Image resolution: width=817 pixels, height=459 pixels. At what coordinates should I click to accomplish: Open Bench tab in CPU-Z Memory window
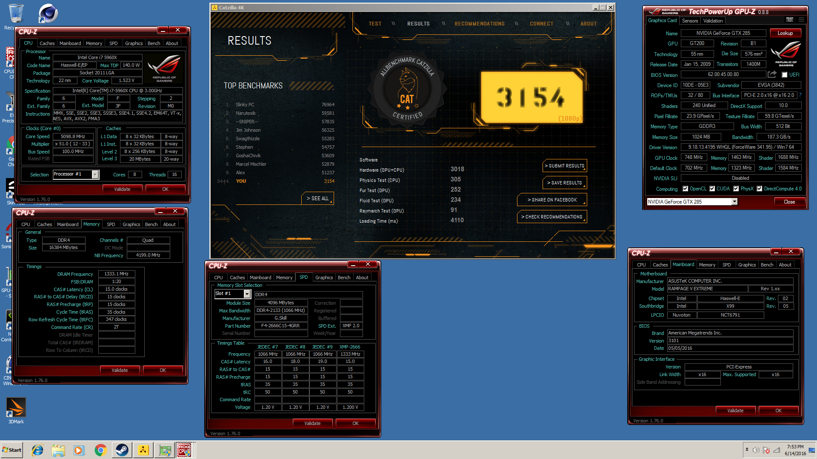click(151, 224)
